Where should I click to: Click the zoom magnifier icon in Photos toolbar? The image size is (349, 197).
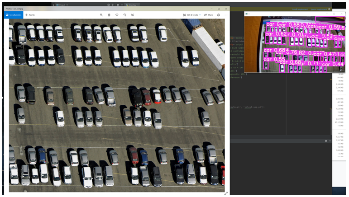[101, 15]
